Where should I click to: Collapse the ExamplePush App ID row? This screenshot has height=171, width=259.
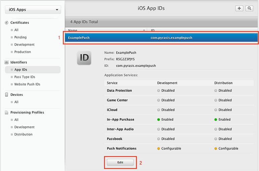point(161,38)
